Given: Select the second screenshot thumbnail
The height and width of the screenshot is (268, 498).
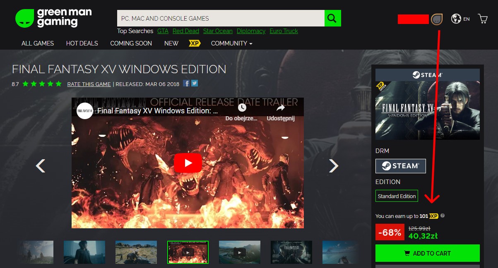Looking at the screenshot, I should pyautogui.click(x=84, y=252).
